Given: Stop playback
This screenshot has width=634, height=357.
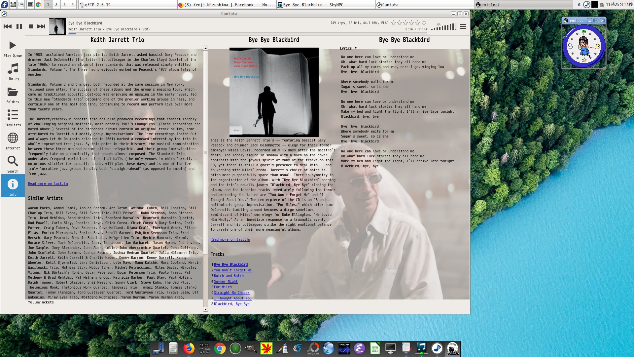Looking at the screenshot, I should 30,26.
